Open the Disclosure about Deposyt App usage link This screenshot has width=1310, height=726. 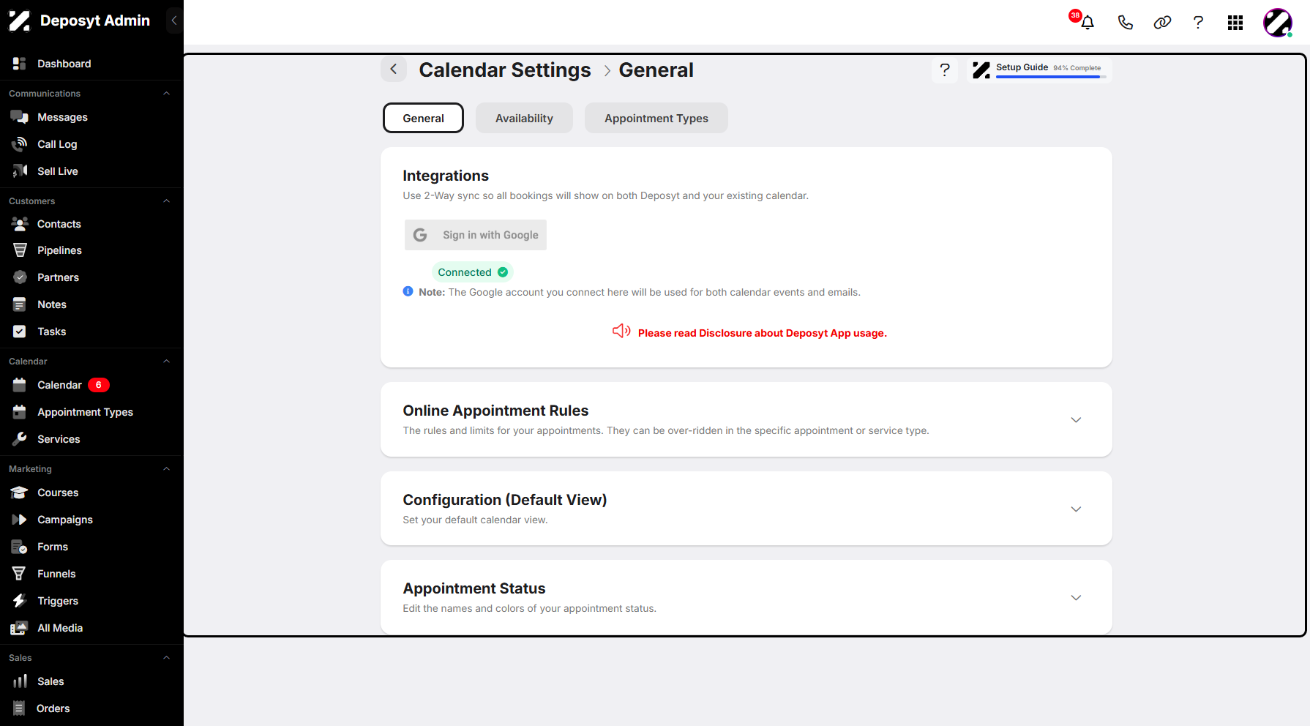tap(762, 333)
